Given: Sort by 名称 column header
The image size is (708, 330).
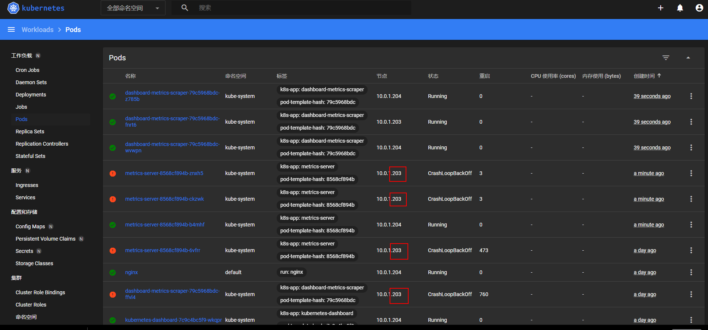Looking at the screenshot, I should [130, 76].
